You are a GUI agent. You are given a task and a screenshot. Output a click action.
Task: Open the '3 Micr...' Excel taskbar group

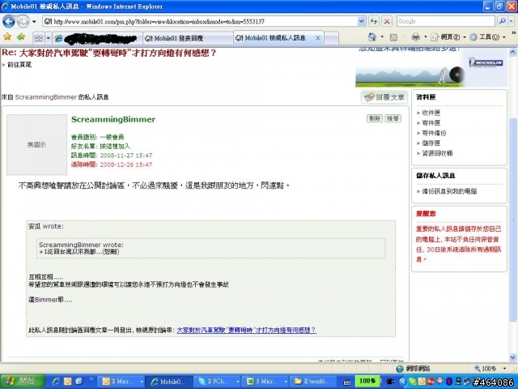pyautogui.click(x=265, y=382)
